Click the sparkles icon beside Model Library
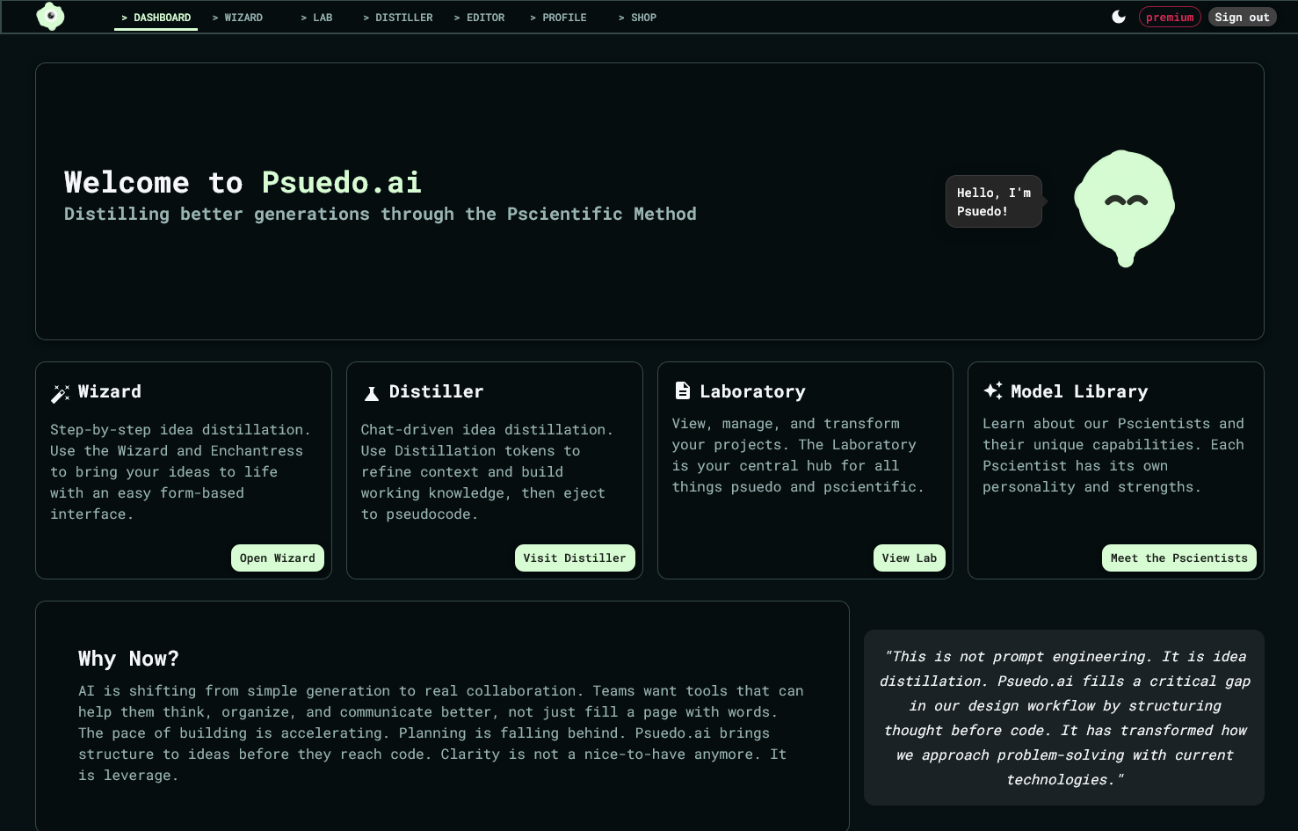Image resolution: width=1298 pixels, height=831 pixels. (x=993, y=390)
